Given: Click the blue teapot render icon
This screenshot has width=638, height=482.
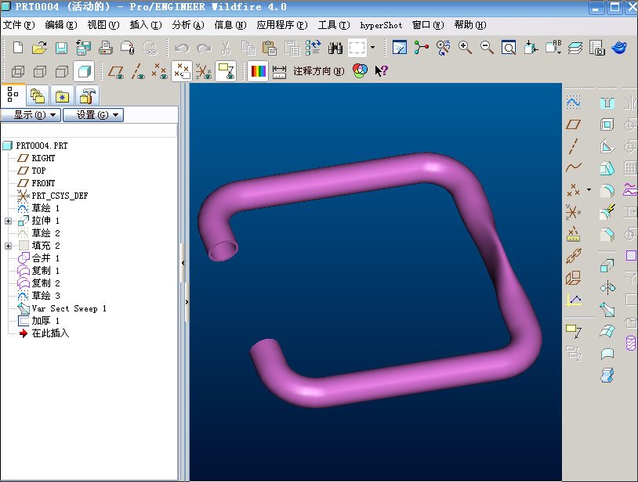Looking at the screenshot, I should [619, 48].
